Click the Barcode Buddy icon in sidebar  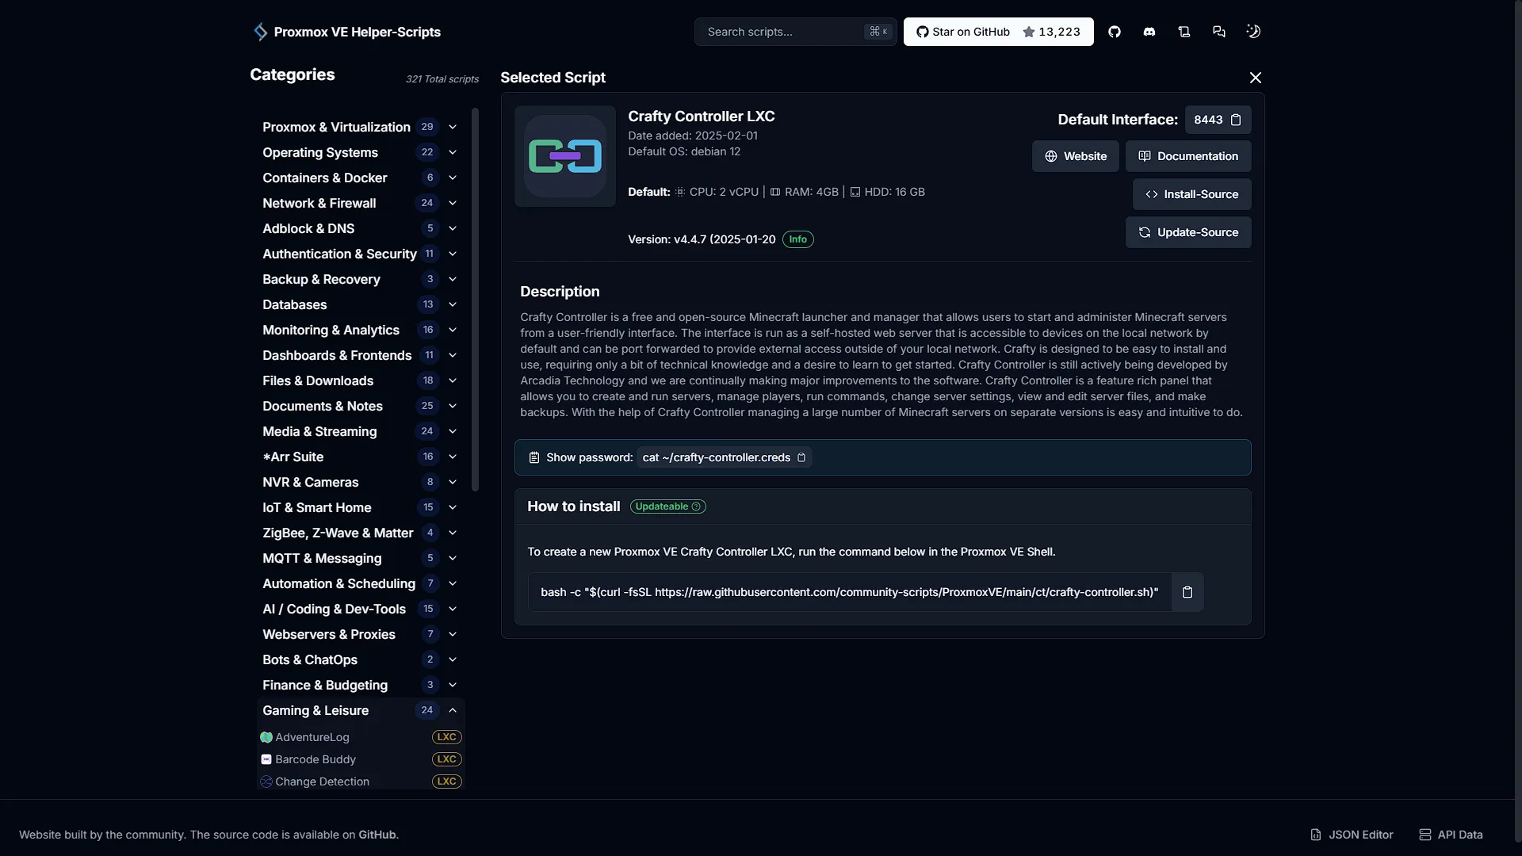[266, 759]
